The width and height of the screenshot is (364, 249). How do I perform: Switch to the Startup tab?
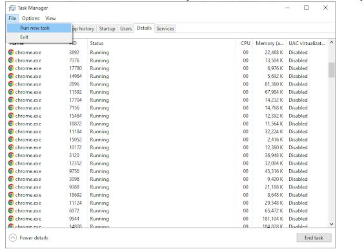coord(107,29)
